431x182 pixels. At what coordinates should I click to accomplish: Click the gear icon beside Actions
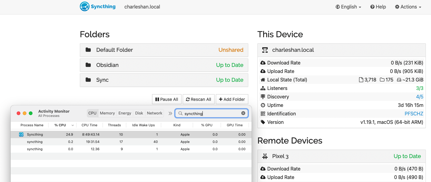(397, 7)
